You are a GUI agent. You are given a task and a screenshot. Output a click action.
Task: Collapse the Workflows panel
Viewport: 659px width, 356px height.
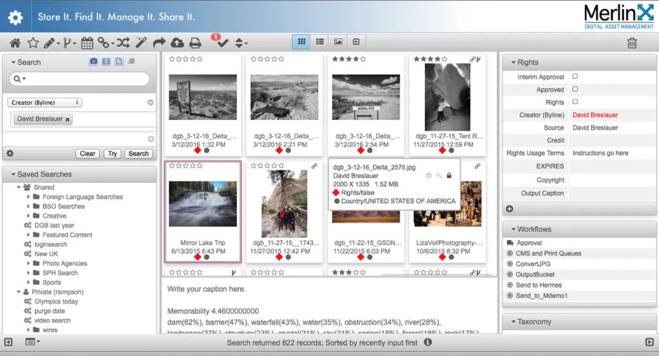(x=513, y=229)
